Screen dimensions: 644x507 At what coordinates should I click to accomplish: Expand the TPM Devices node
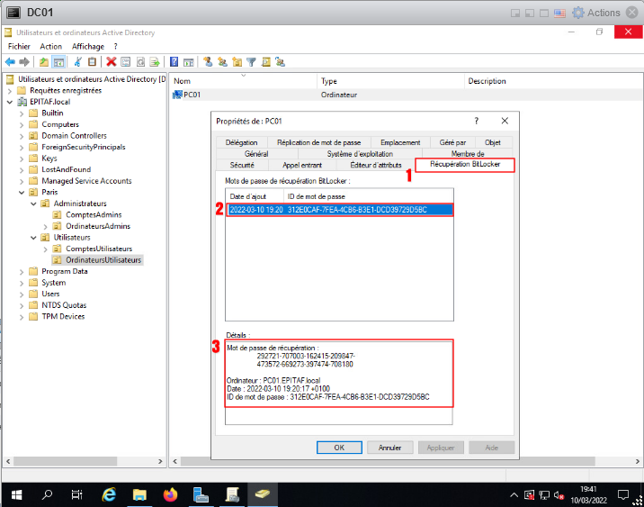pyautogui.click(x=22, y=316)
